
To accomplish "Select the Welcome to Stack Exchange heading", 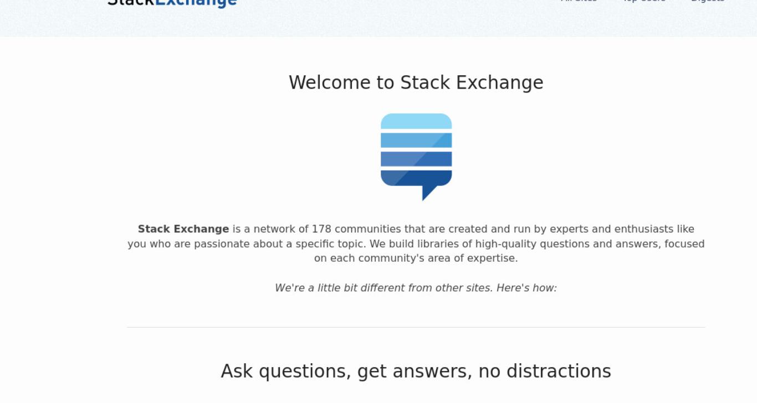I will 416,82.
